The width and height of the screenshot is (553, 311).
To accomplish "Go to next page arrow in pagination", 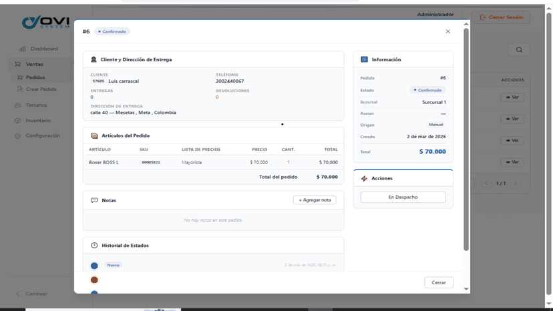I will [x=515, y=183].
